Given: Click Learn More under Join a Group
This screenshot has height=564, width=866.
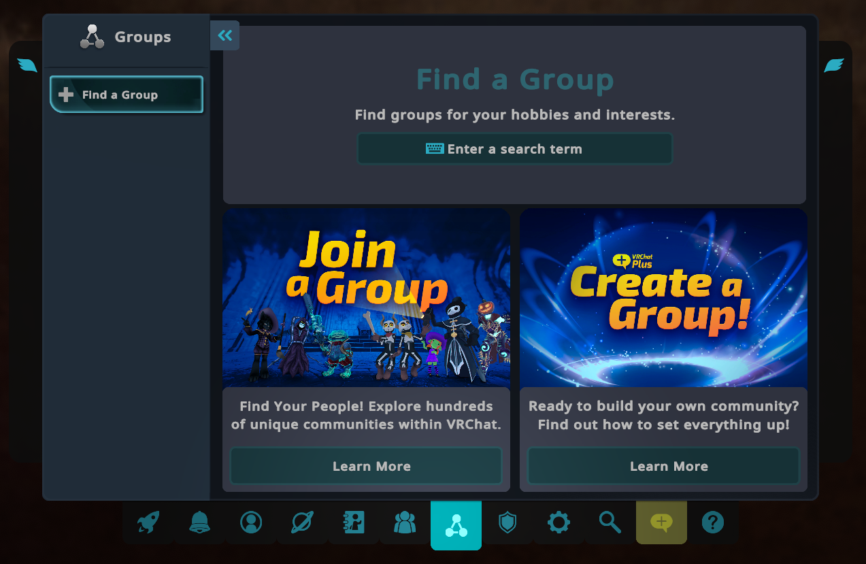Looking at the screenshot, I should pyautogui.click(x=366, y=466).
